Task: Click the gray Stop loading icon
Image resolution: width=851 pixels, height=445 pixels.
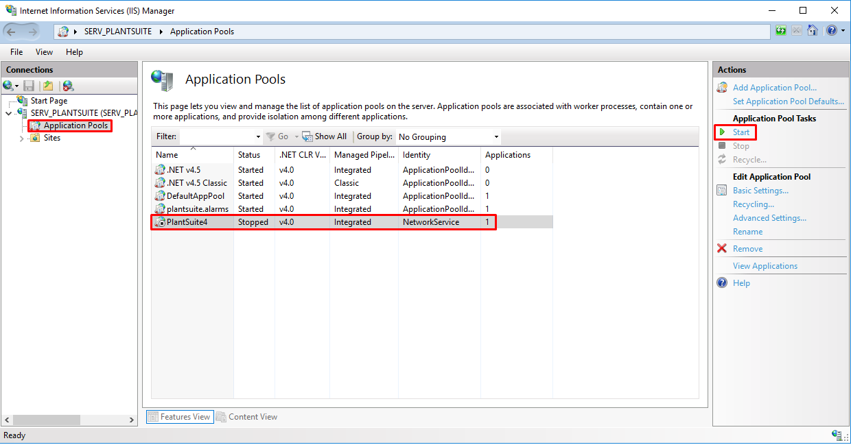Action: coord(797,31)
